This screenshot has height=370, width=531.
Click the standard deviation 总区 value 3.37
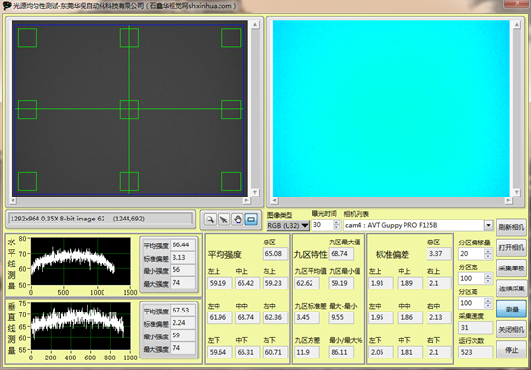point(440,254)
